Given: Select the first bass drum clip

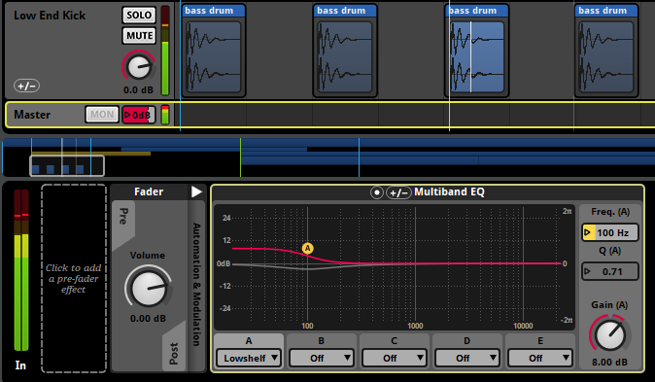Looking at the screenshot, I should (214, 51).
